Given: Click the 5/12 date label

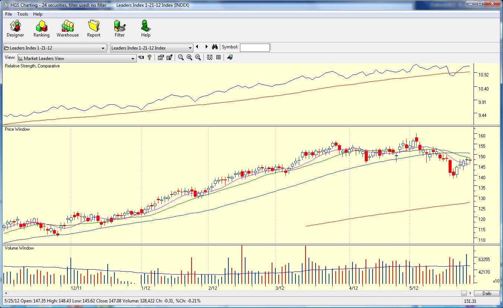Looking at the screenshot, I should [x=414, y=288].
